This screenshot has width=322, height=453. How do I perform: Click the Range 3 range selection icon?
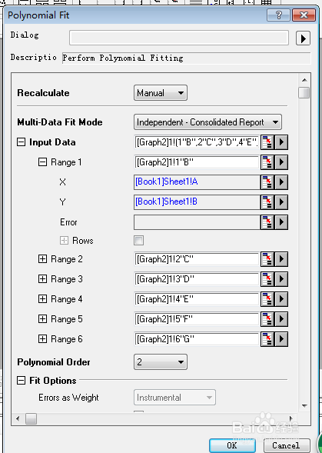pyautogui.click(x=267, y=279)
